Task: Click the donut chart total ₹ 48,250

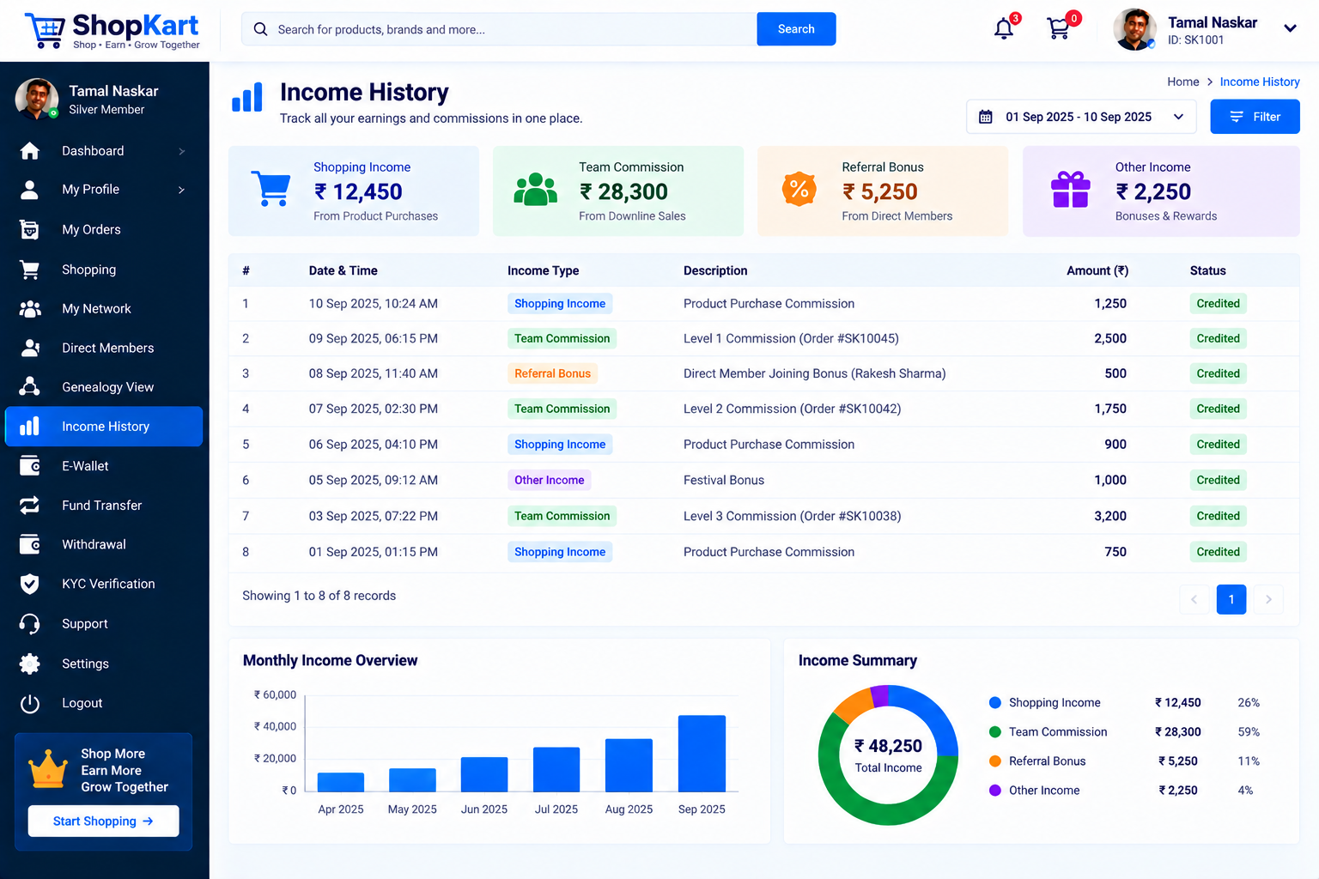Action: 888,746
